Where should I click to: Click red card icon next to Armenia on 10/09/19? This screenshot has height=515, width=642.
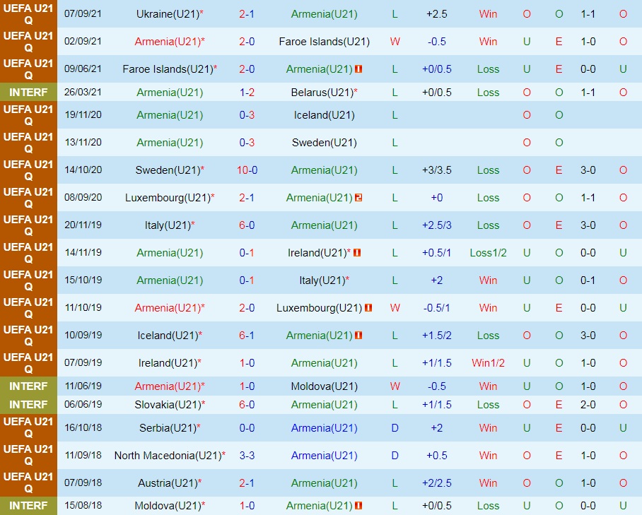pos(358,336)
